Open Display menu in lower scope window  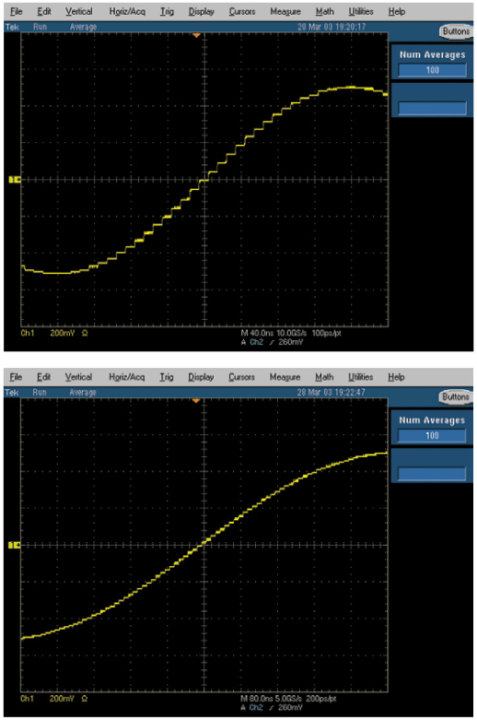click(x=201, y=377)
